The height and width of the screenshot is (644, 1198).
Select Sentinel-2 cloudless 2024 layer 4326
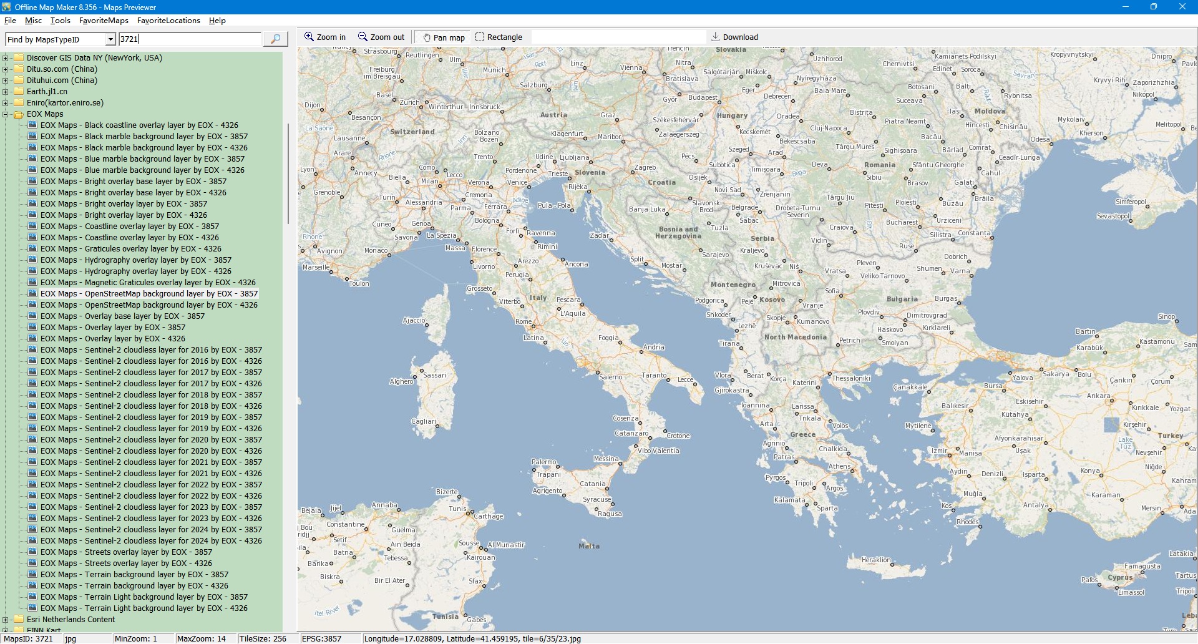tap(151, 541)
